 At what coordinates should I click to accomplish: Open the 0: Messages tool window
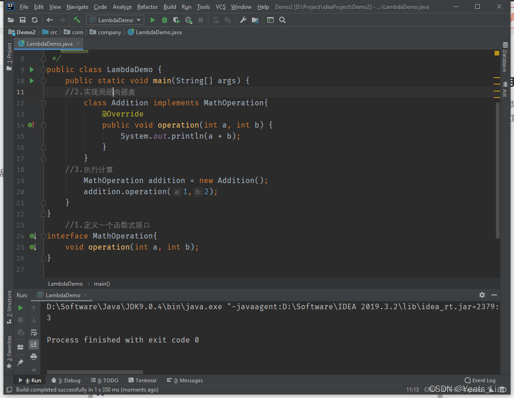click(185, 380)
